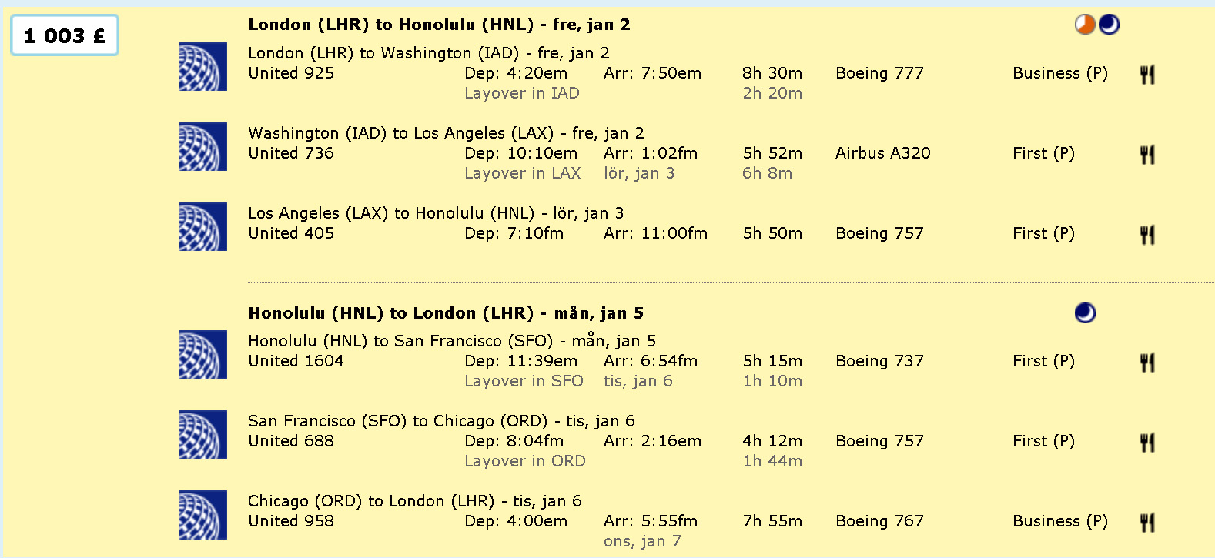Click the 1 003 £ price button

65,35
